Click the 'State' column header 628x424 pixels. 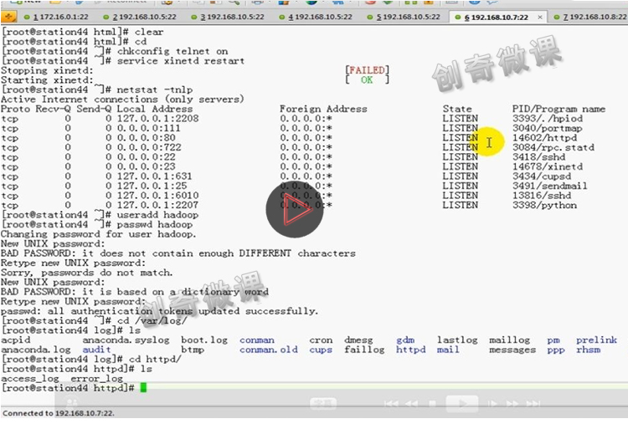tap(457, 109)
